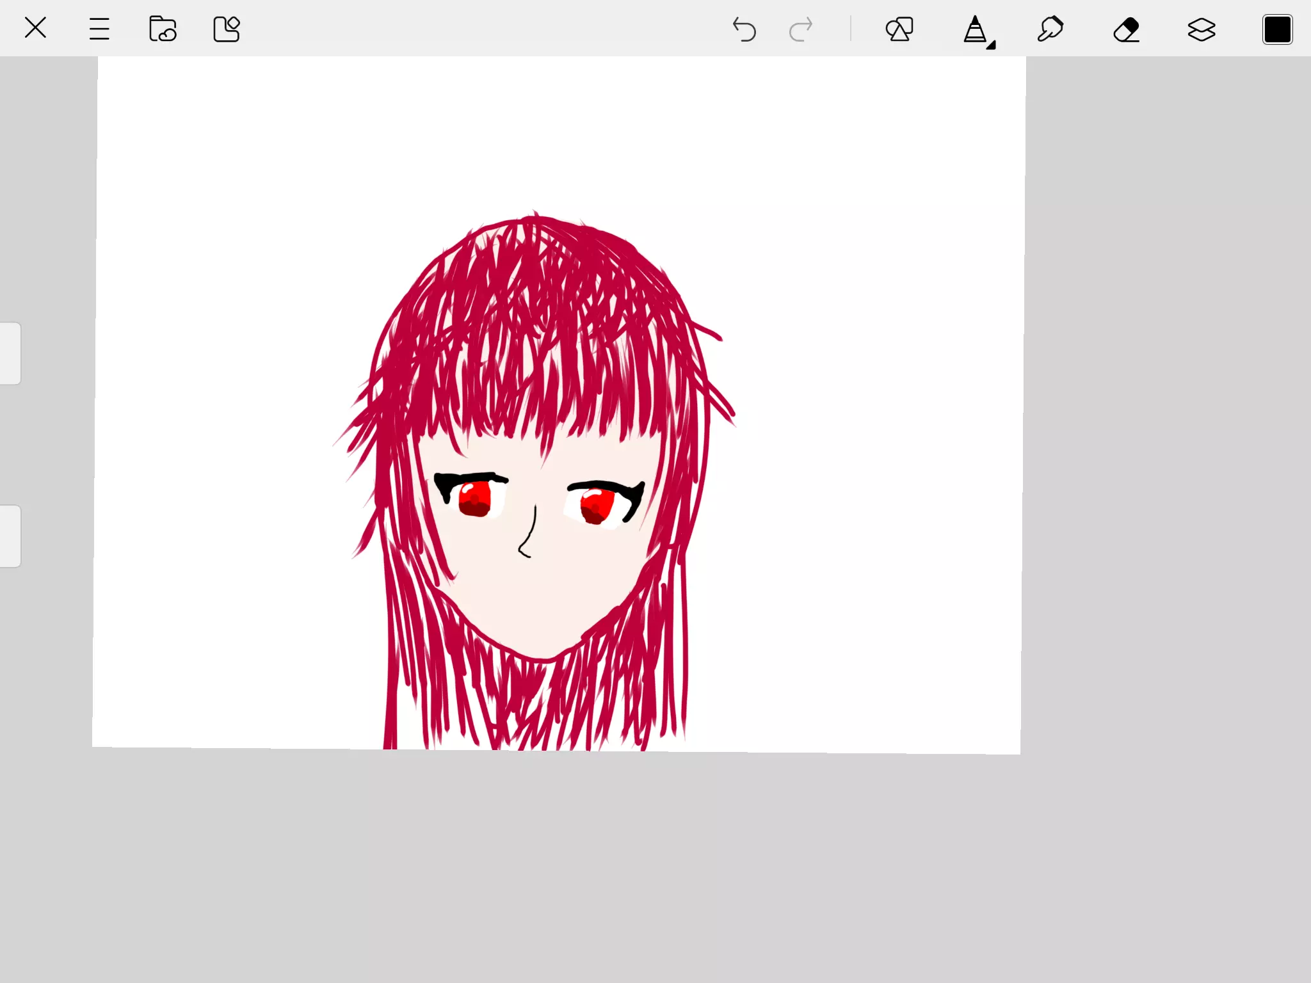Click the character's right red eye
The width and height of the screenshot is (1311, 983).
[597, 506]
